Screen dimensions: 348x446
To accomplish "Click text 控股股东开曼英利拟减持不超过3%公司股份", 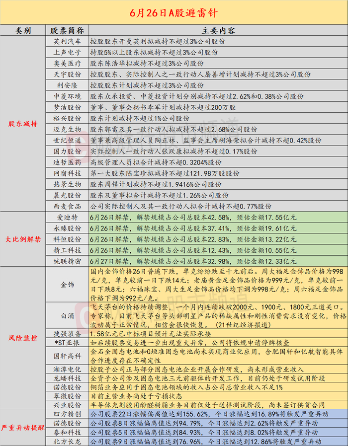I will tap(158, 41).
